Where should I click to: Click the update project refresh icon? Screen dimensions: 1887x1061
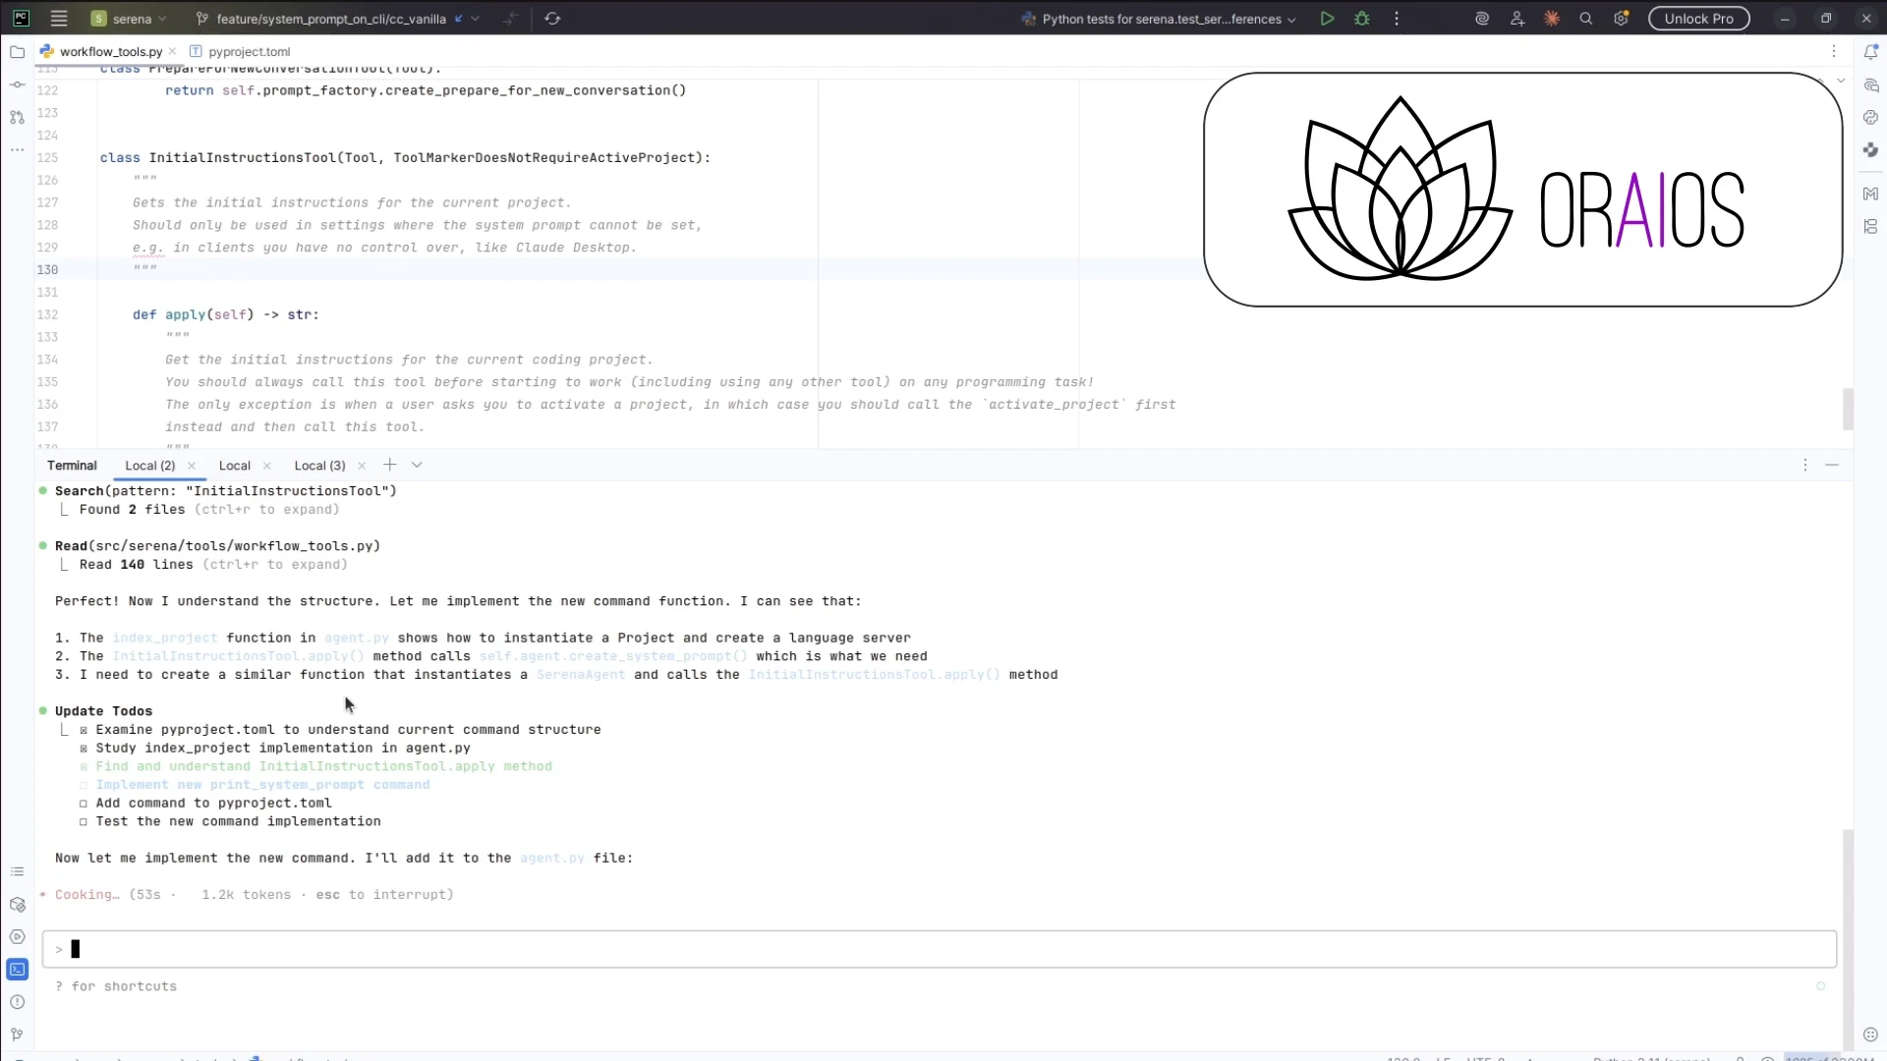(552, 19)
